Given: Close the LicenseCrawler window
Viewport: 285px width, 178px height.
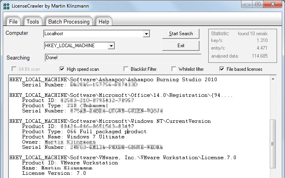Looking at the screenshot, I should [273, 4].
